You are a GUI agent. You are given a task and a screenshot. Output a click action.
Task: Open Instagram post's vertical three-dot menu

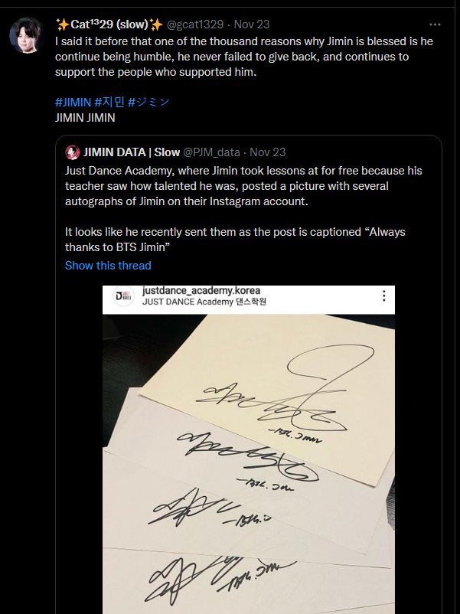384,296
